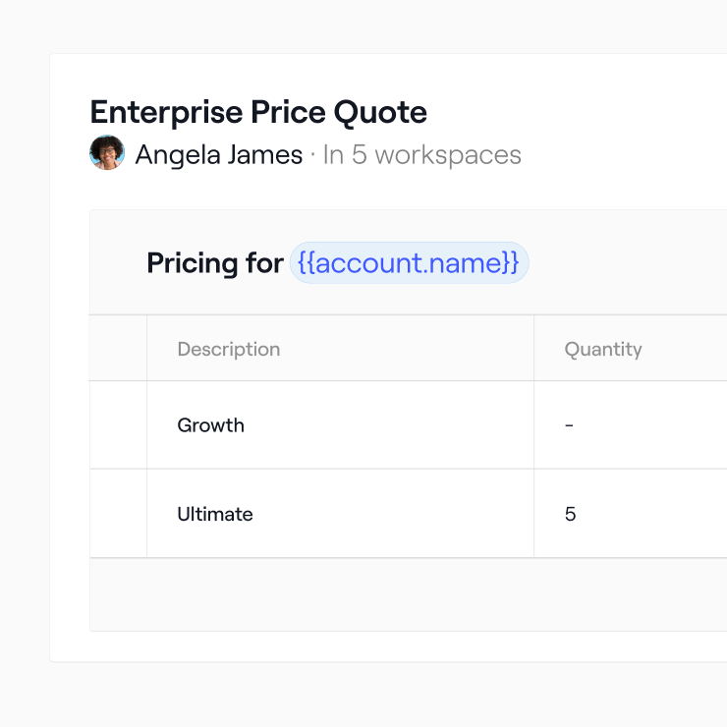This screenshot has width=727, height=727.
Task: Select the Description column header
Action: (x=228, y=349)
